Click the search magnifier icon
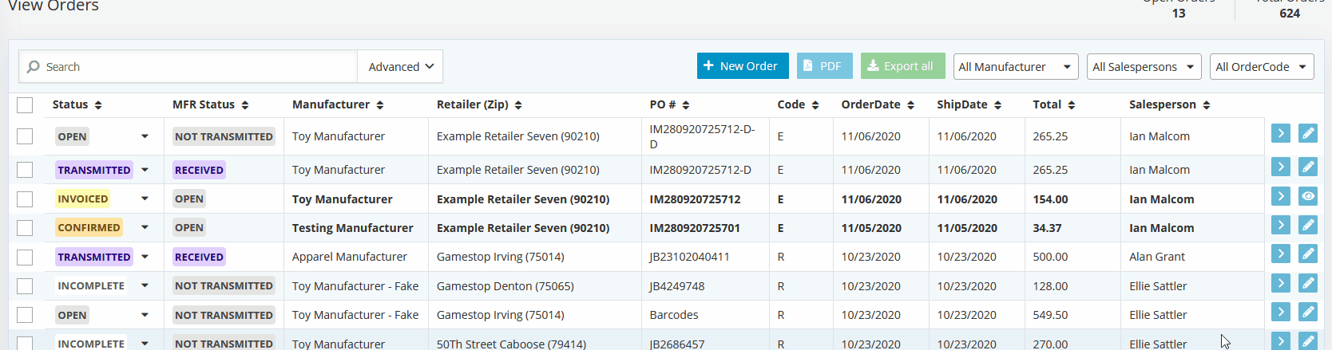The width and height of the screenshot is (1332, 350). click(x=34, y=67)
